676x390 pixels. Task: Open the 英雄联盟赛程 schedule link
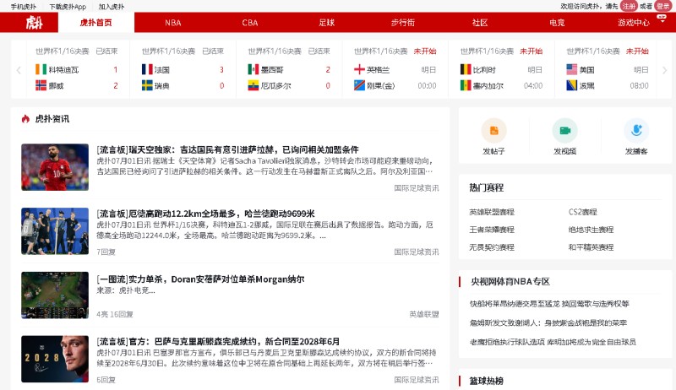(492, 212)
